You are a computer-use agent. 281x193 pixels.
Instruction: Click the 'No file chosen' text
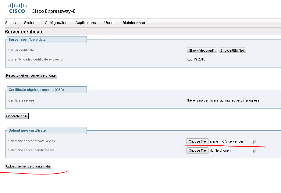220,150
